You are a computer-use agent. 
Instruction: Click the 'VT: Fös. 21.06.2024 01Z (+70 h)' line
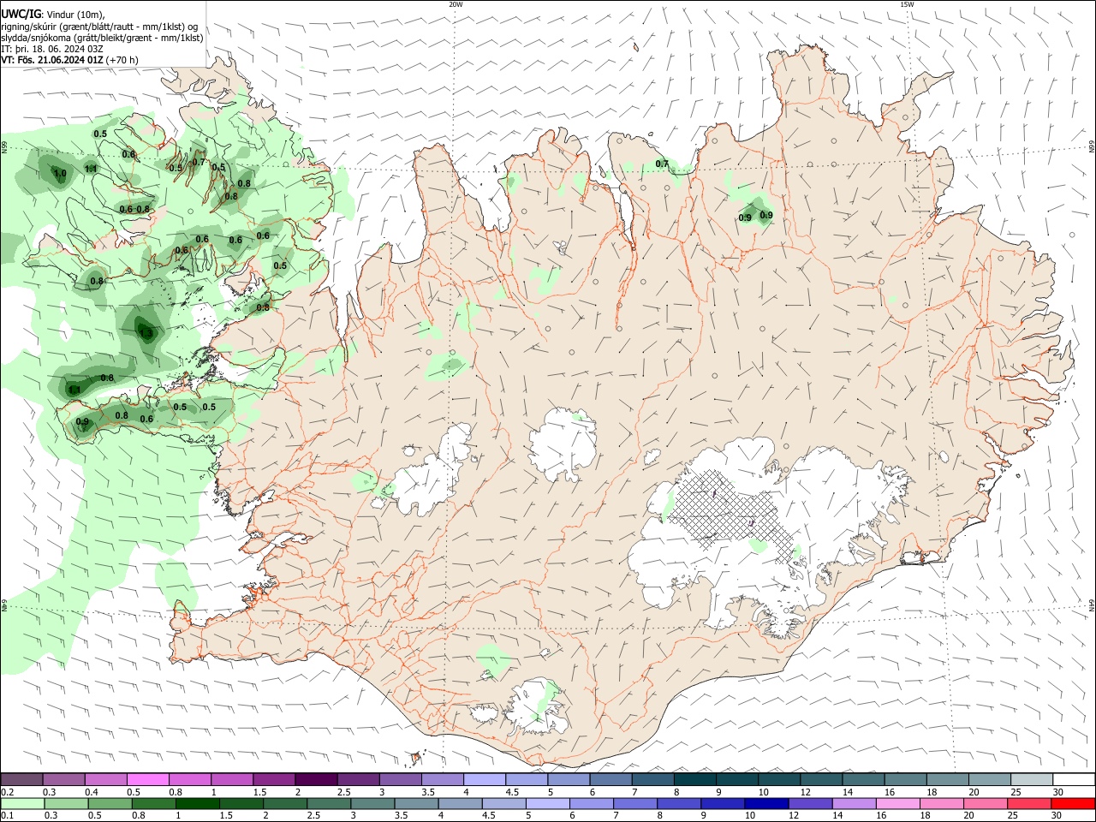[x=69, y=60]
